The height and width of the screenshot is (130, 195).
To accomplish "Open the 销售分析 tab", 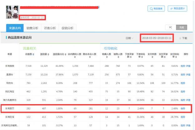I will click(32, 28).
